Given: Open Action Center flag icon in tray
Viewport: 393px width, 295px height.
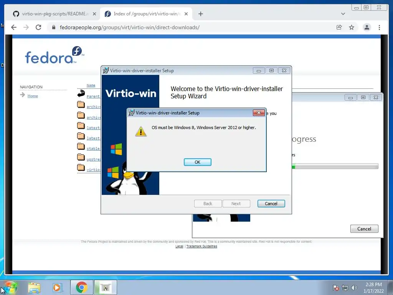Looking at the screenshot, I should click(x=335, y=288).
